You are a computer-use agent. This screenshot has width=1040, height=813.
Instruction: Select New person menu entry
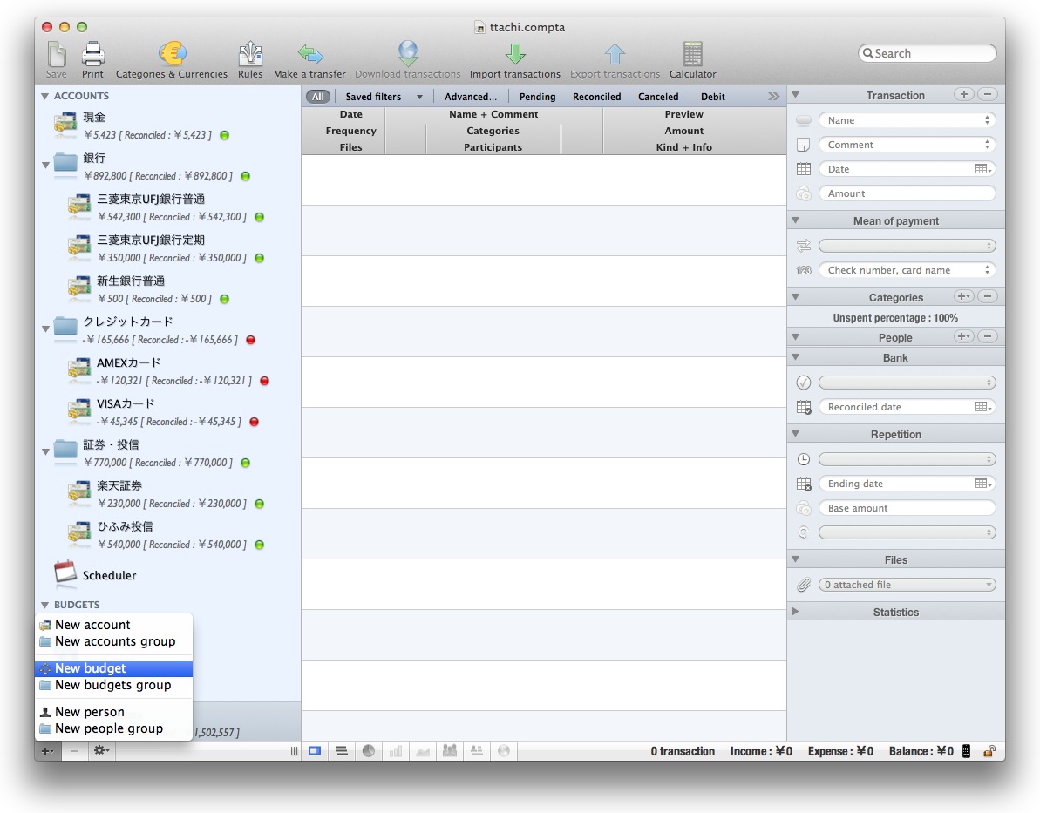pyautogui.click(x=89, y=712)
